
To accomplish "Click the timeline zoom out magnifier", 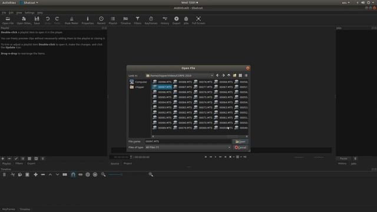I will (104, 174).
